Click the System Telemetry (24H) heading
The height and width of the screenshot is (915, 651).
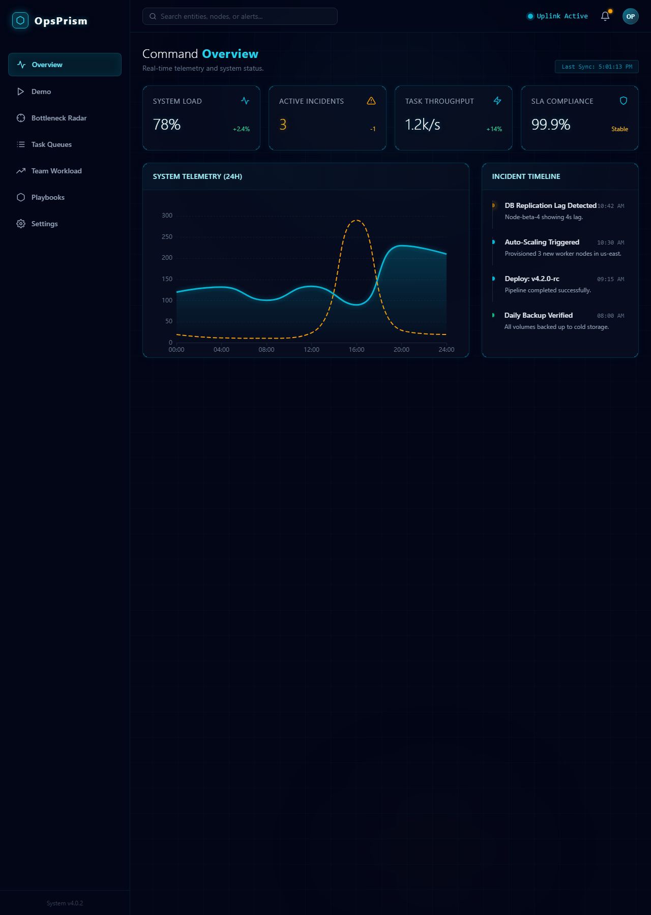(197, 176)
